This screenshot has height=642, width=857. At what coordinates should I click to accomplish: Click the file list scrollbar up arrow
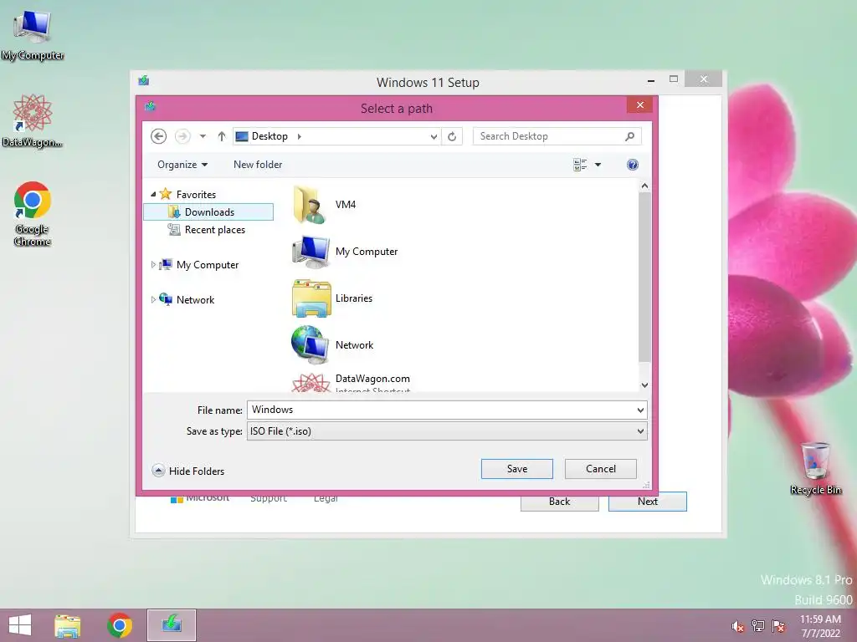coord(644,186)
